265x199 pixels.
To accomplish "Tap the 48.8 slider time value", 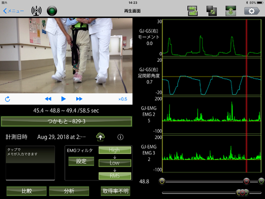I will click(x=144, y=182).
